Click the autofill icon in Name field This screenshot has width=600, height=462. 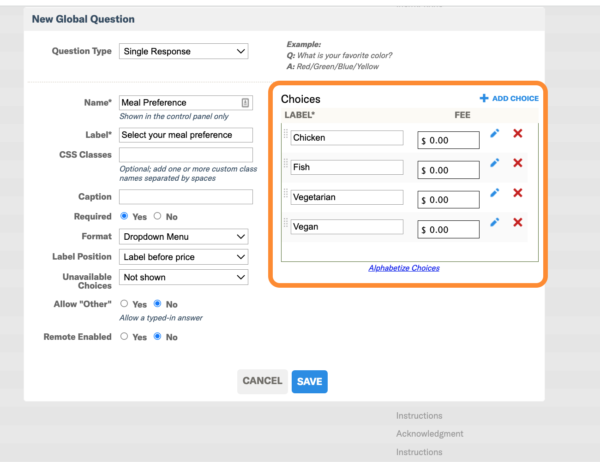click(246, 103)
